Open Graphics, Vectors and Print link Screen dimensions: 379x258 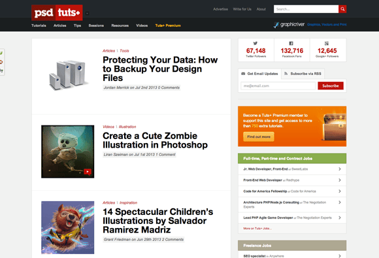coord(327,24)
